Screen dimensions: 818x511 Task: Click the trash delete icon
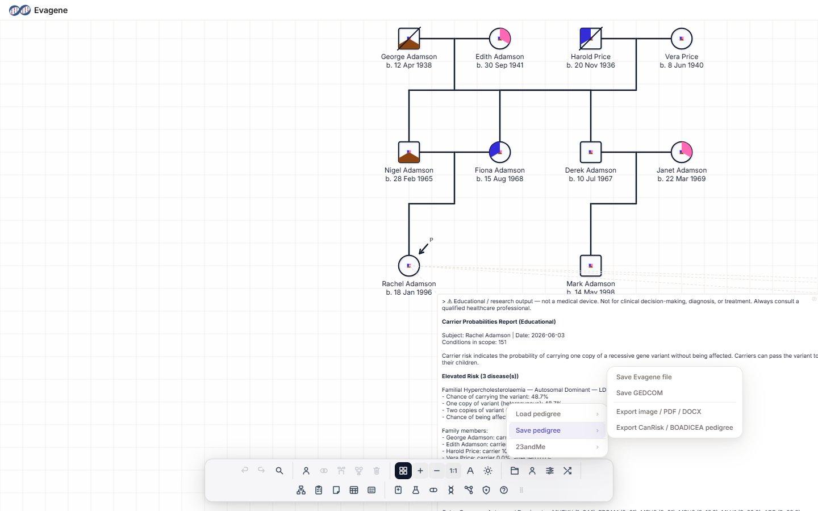pos(377,471)
